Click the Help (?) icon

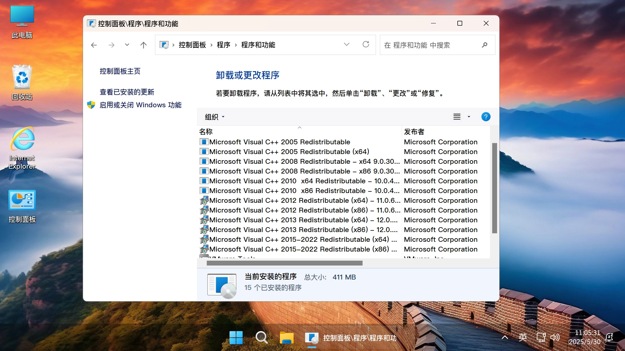pos(486,117)
